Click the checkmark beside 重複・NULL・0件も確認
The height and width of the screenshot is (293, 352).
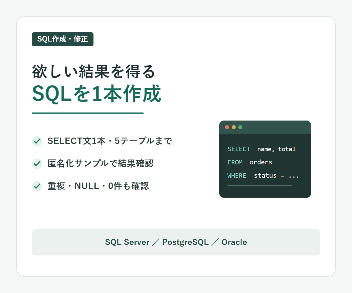(x=37, y=186)
